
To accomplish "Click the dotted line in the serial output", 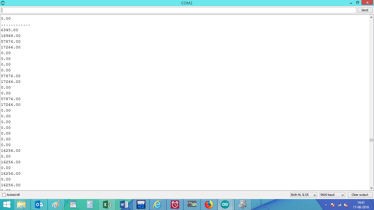I will coord(16,25).
